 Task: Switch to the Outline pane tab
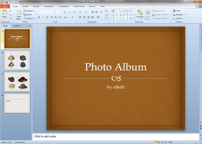(x=17, y=26)
